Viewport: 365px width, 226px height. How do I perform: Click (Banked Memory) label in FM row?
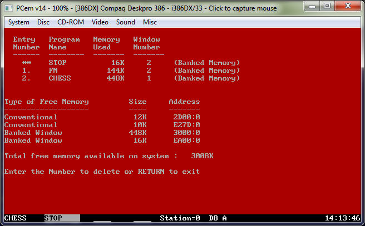point(207,71)
